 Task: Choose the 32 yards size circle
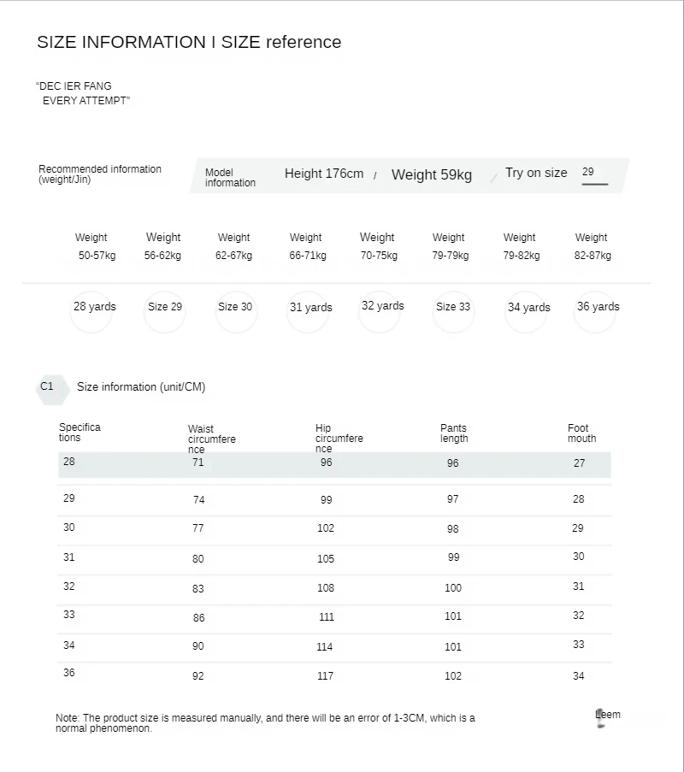point(380,311)
